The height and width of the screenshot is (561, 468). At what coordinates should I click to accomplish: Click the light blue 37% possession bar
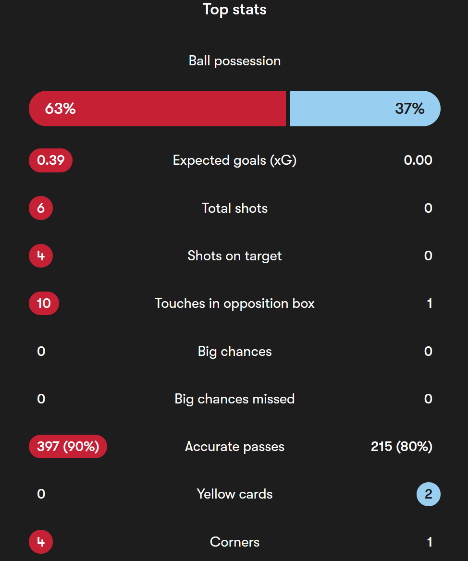pyautogui.click(x=365, y=109)
